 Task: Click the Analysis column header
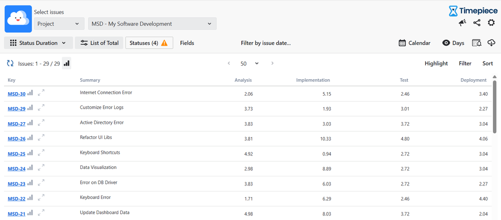click(243, 80)
